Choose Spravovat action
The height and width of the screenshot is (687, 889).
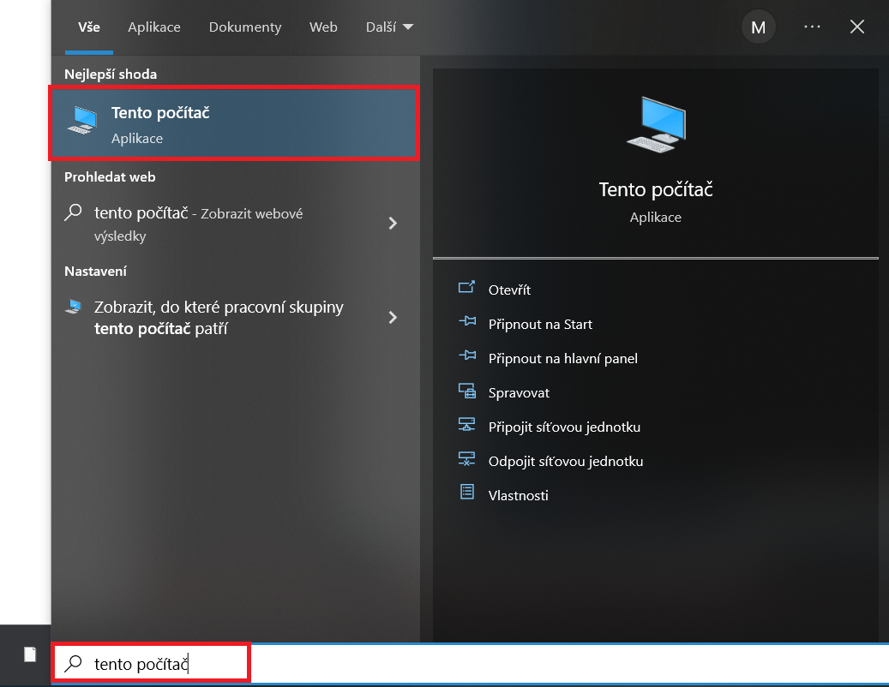point(519,393)
